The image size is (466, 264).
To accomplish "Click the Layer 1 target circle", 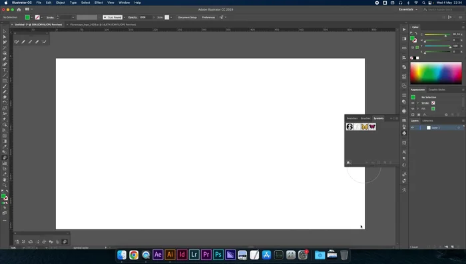I will 459,128.
